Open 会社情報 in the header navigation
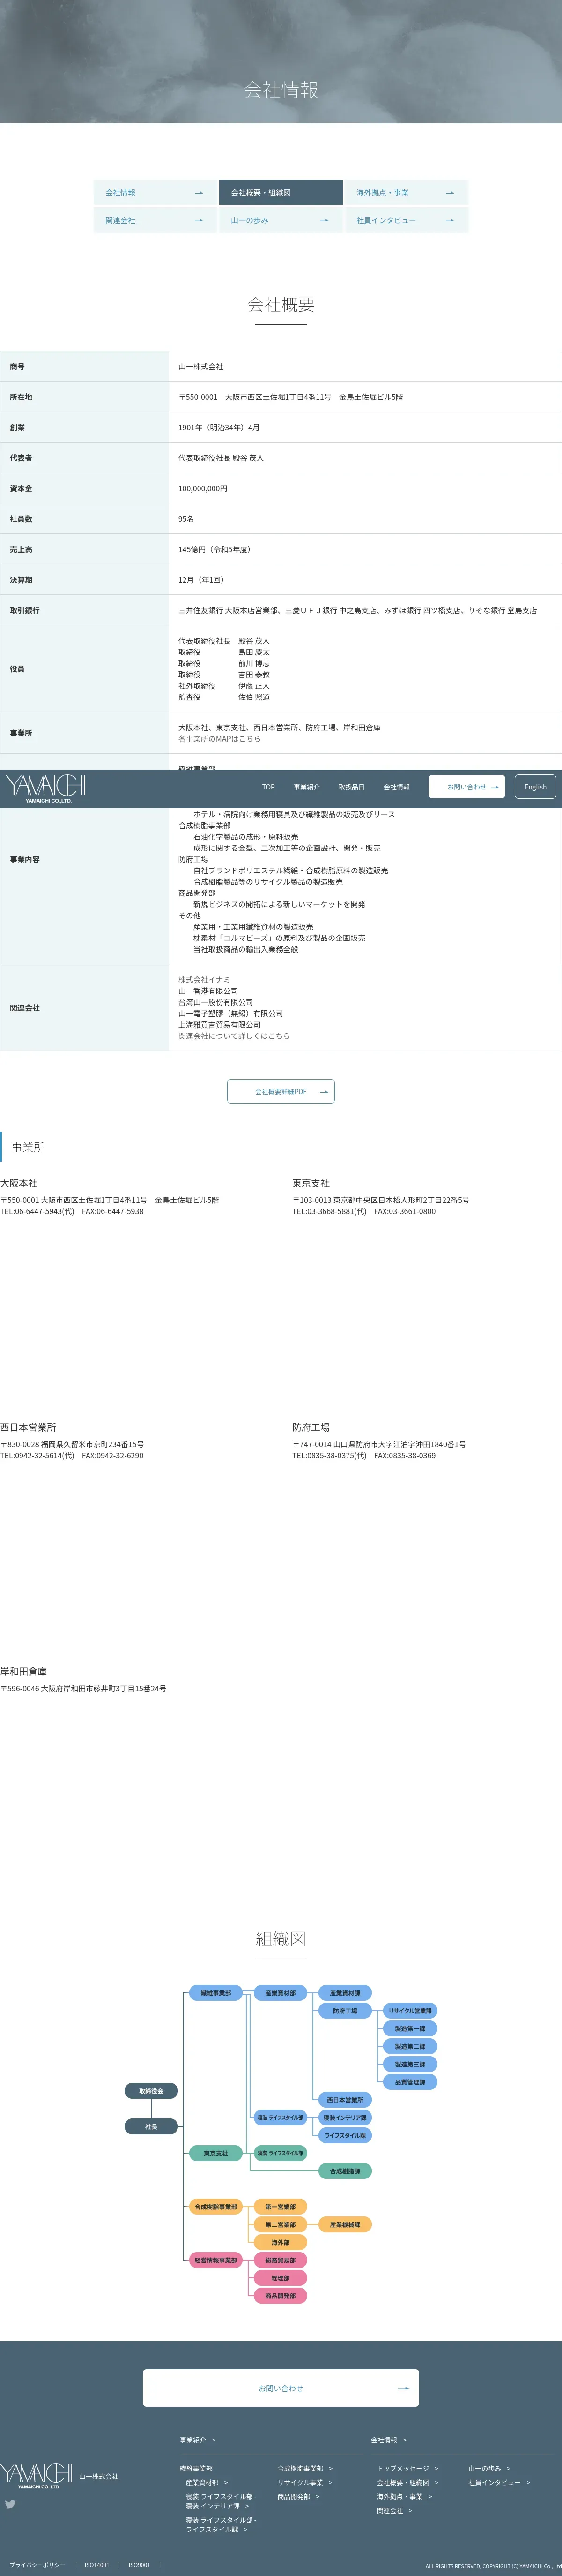This screenshot has height=2576, width=562. pos(396,787)
